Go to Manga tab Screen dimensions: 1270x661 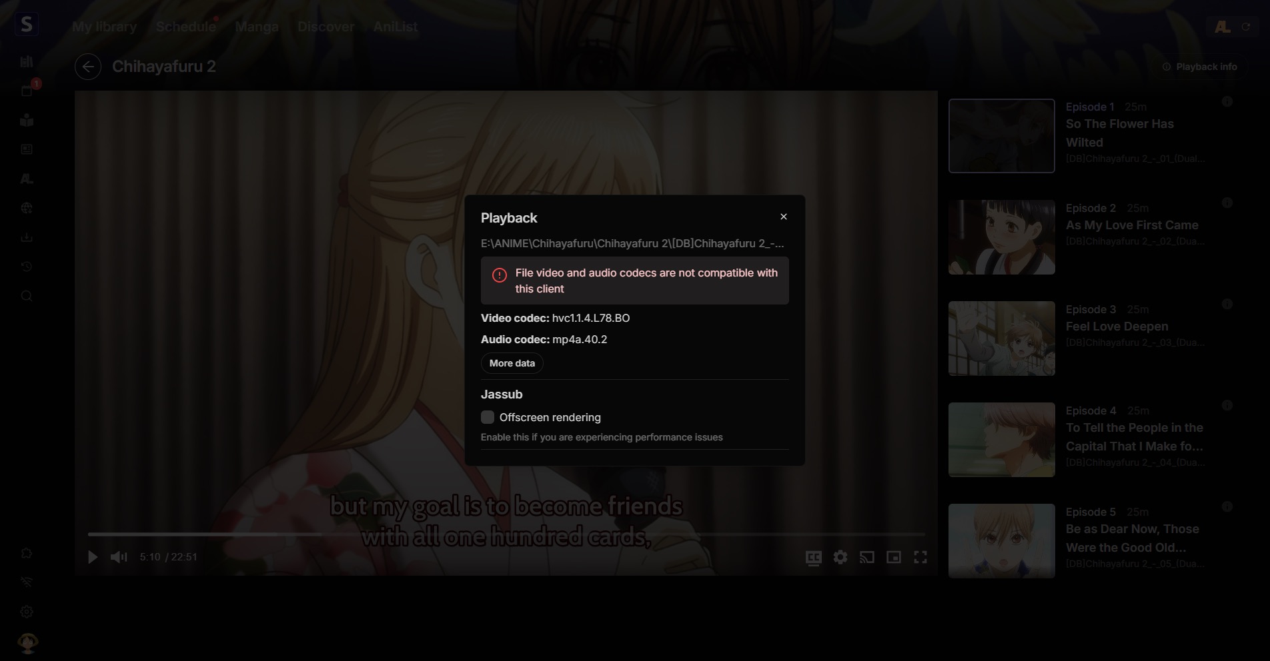257,27
